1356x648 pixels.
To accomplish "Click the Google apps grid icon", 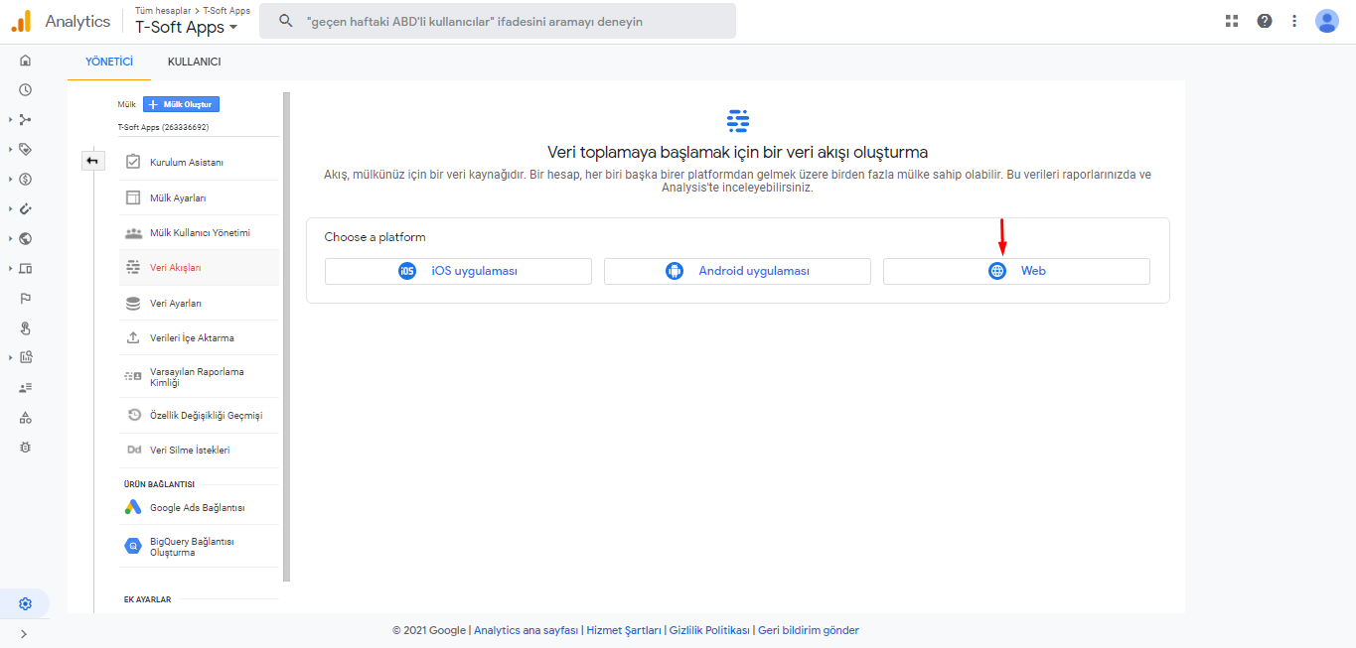I will [1232, 20].
